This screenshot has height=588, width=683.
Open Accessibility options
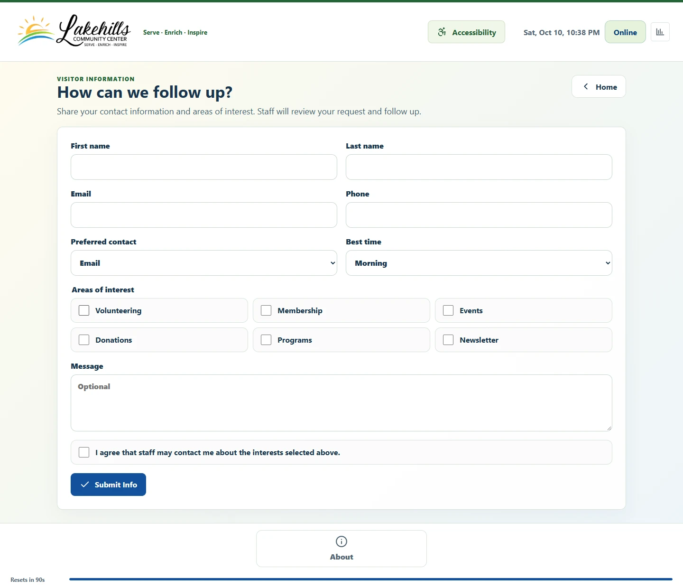click(466, 32)
